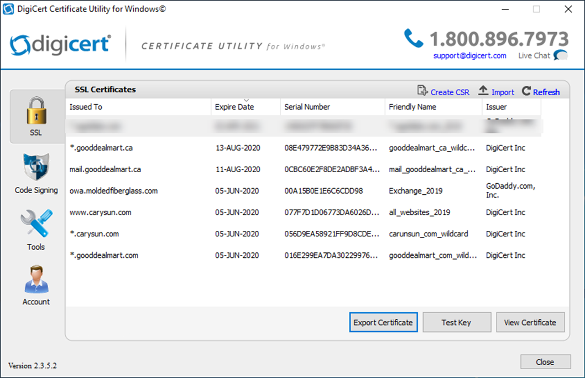Open the SSL padlock section

pos(36,116)
